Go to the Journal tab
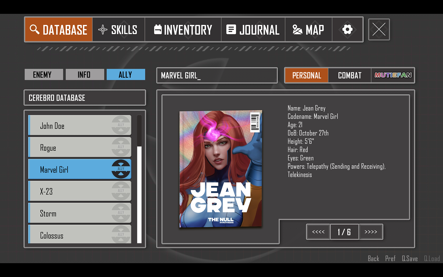Viewport: 443px width, 277px height. click(x=253, y=29)
